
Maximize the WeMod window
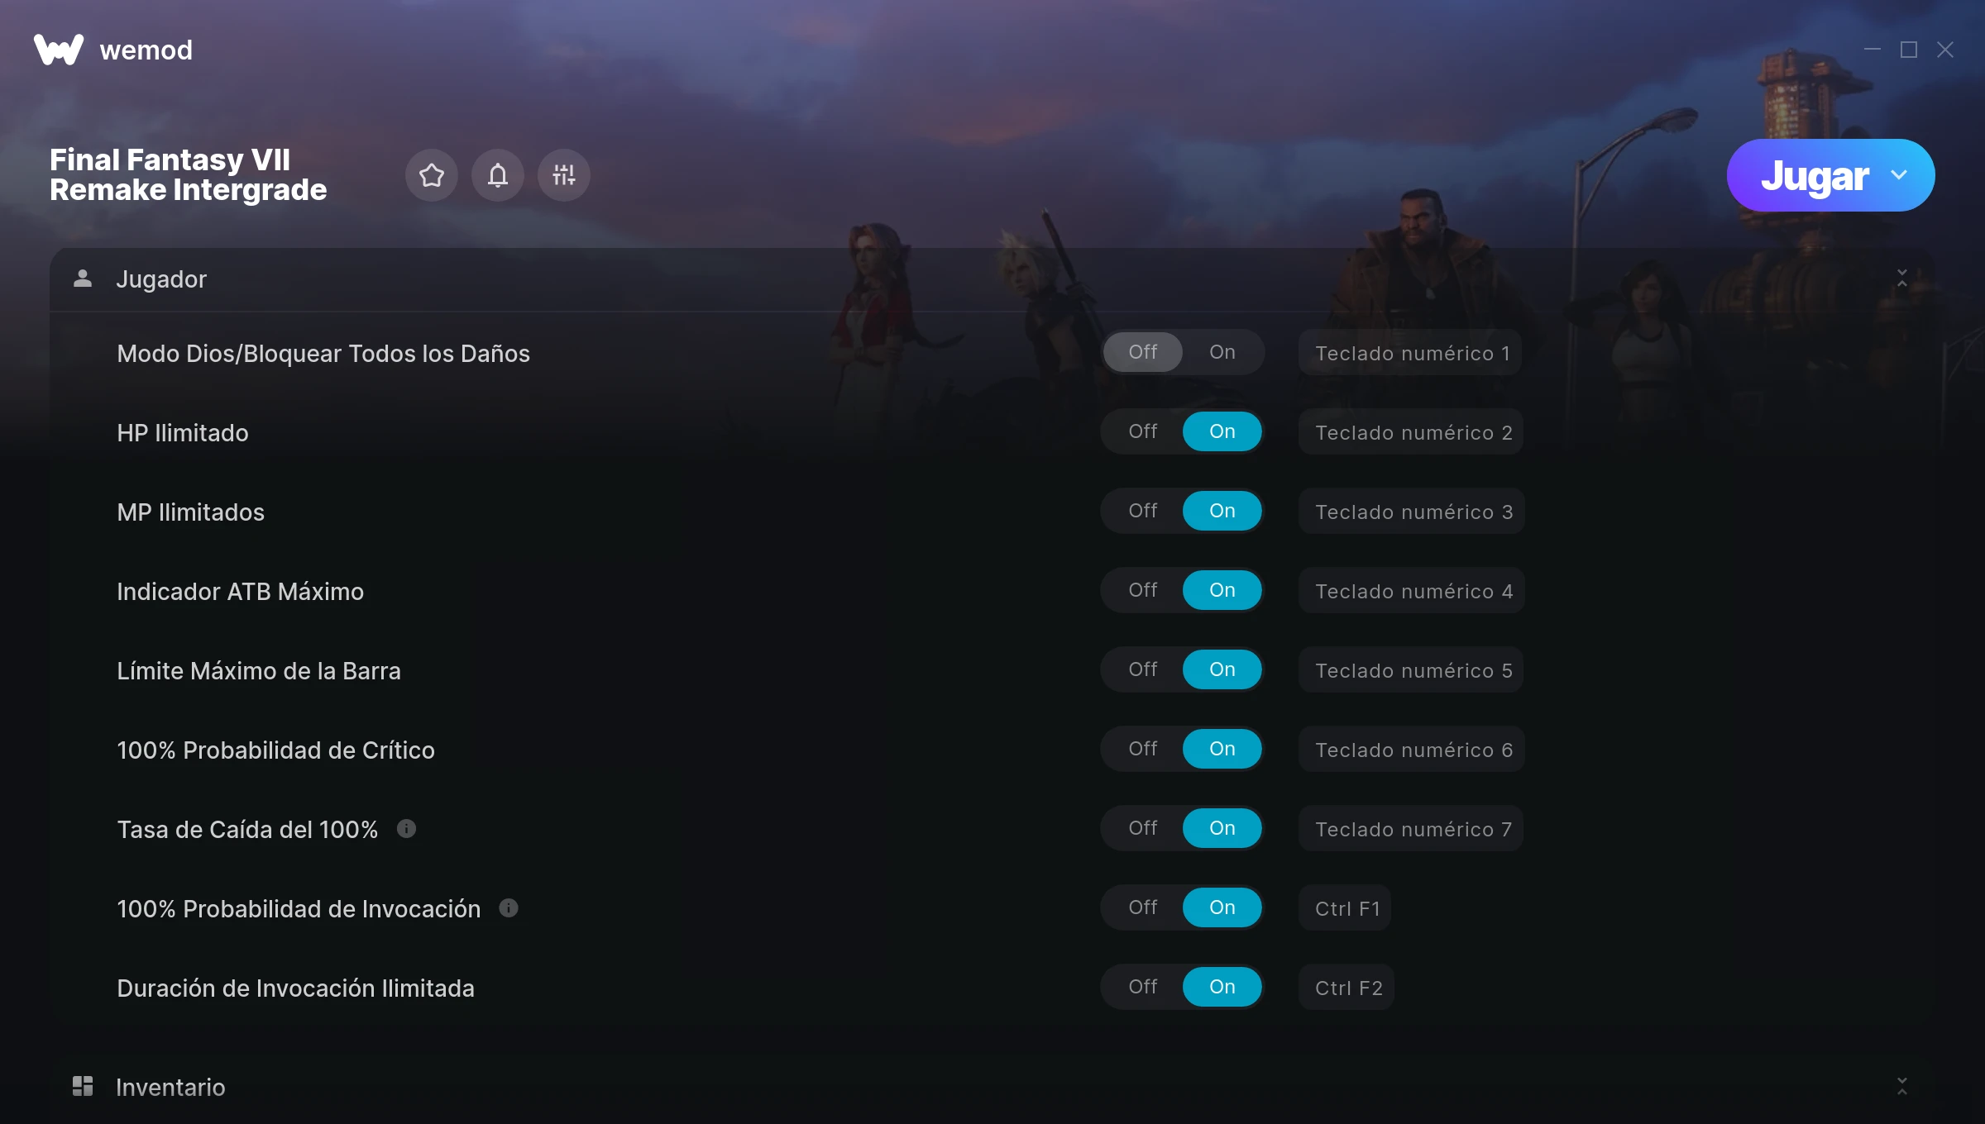point(1909,50)
